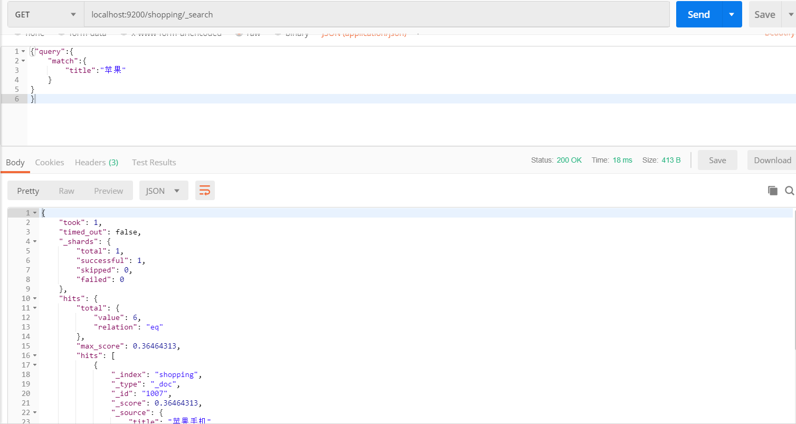Click the "title" line in request body

[96, 70]
